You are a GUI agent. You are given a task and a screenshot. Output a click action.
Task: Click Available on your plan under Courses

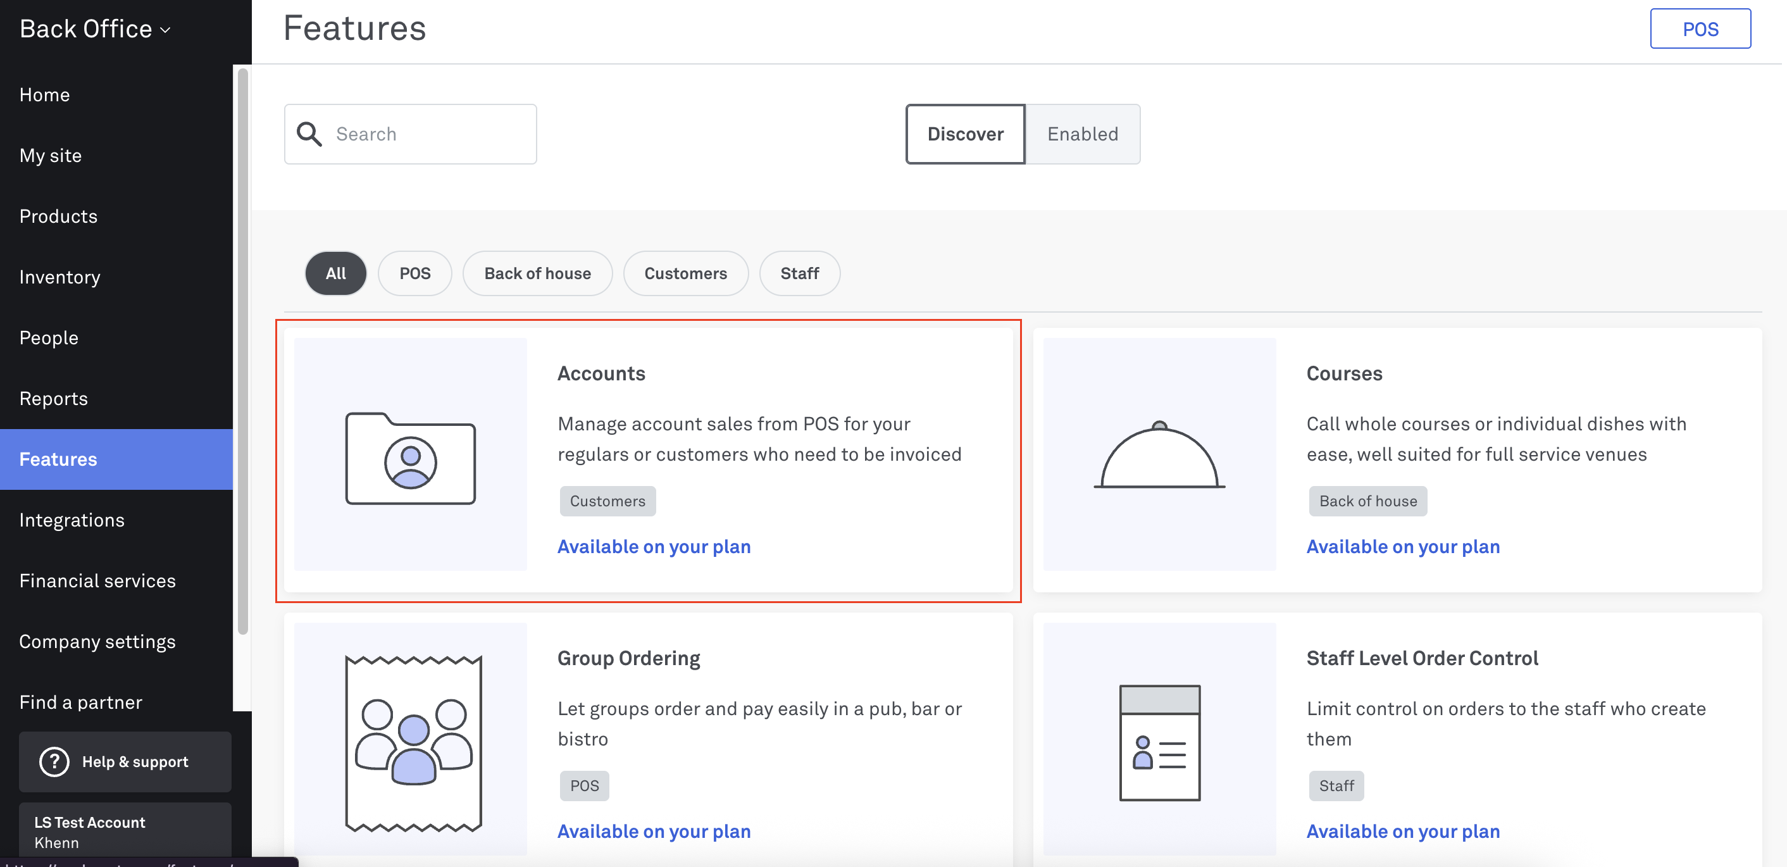click(1403, 547)
